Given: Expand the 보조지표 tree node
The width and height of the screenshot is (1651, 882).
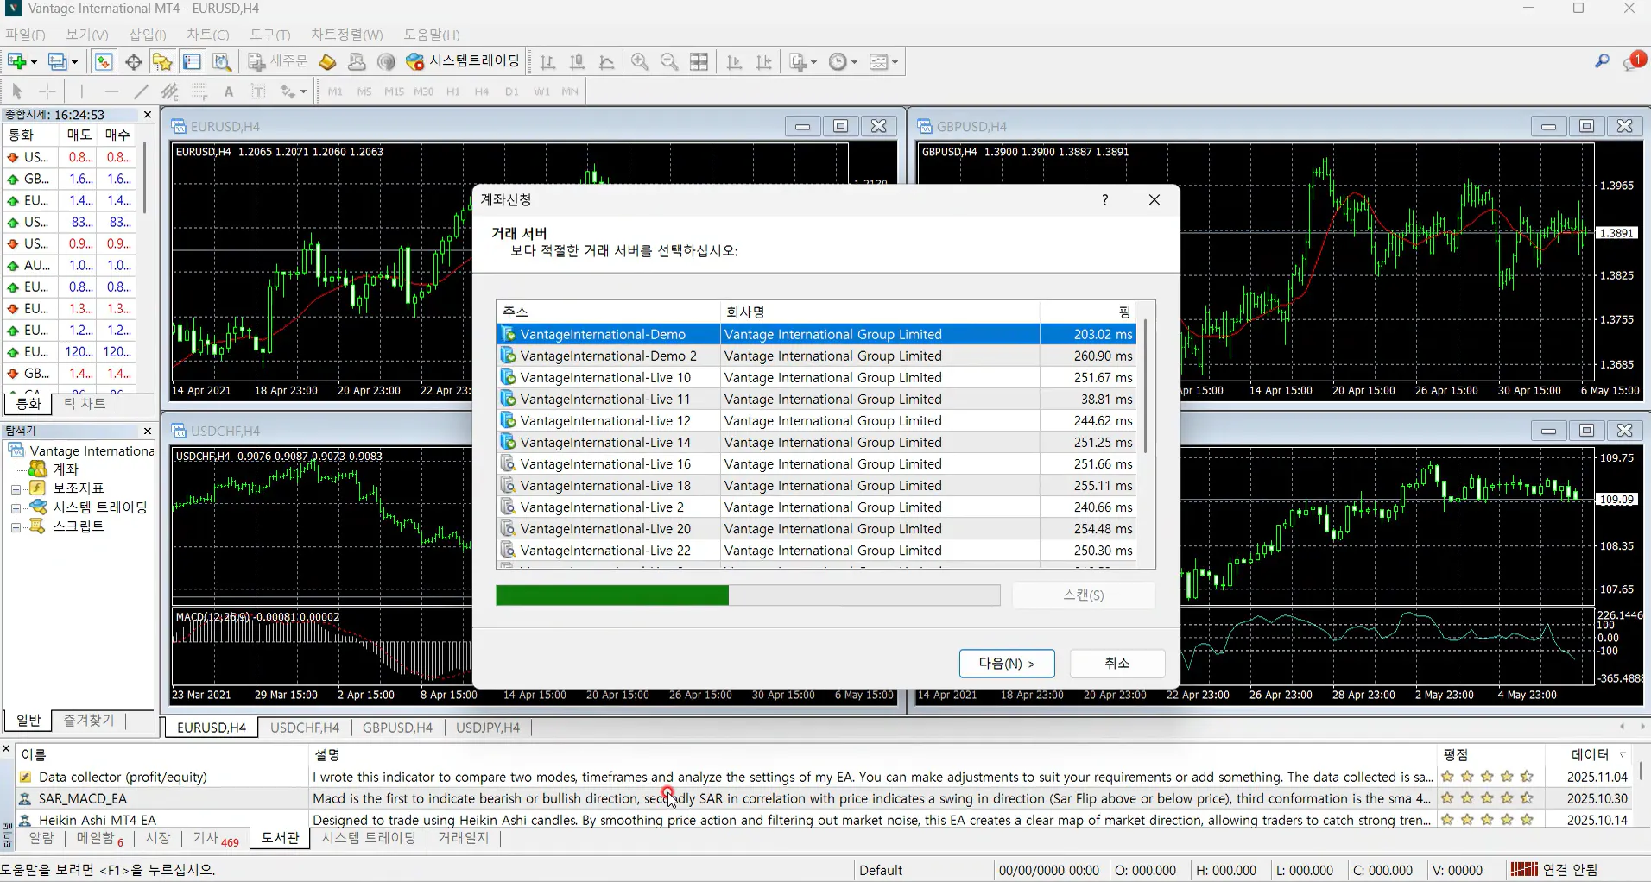Looking at the screenshot, I should tap(16, 488).
